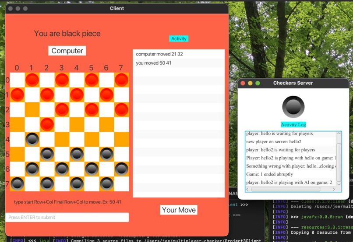Click the red piece at row 2 column 5
The image size is (353, 242).
92,110
